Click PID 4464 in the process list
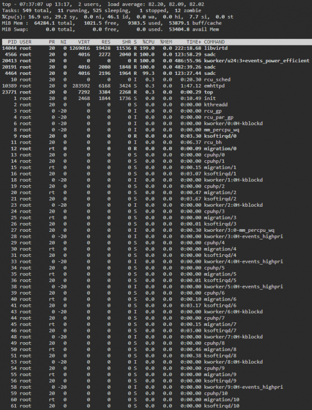 (11, 73)
